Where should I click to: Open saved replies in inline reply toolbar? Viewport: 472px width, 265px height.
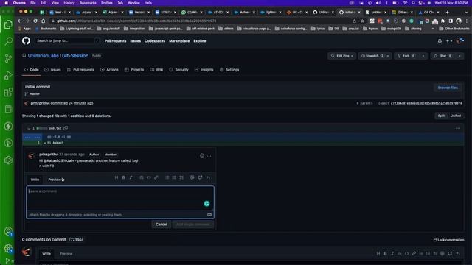(x=208, y=177)
